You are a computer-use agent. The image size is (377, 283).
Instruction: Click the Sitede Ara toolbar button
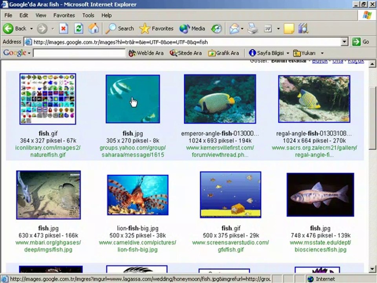(186, 53)
